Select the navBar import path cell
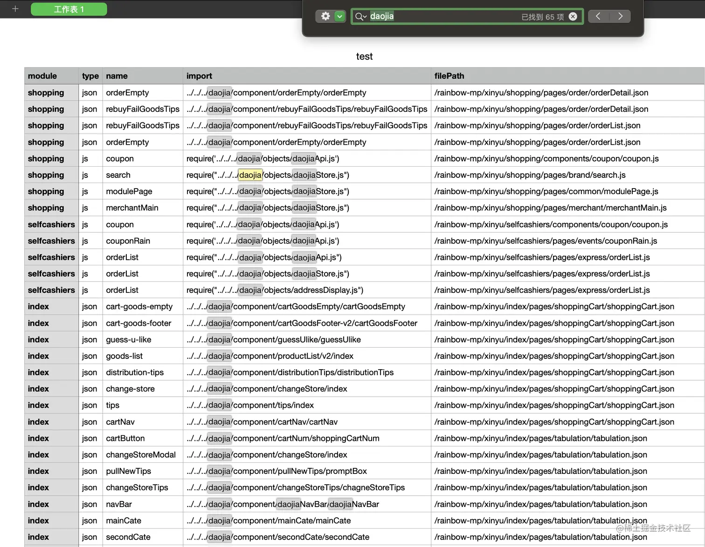This screenshot has height=547, width=705. [x=306, y=504]
